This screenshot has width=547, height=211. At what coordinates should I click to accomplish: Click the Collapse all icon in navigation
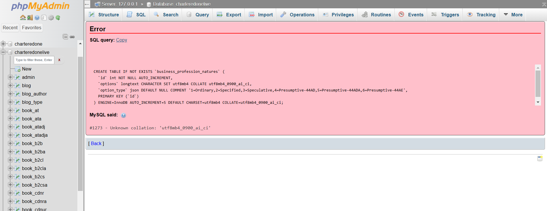point(66,37)
